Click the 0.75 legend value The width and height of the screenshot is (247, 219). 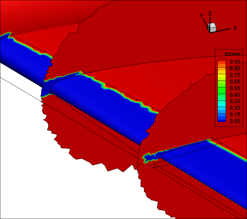(x=235, y=75)
